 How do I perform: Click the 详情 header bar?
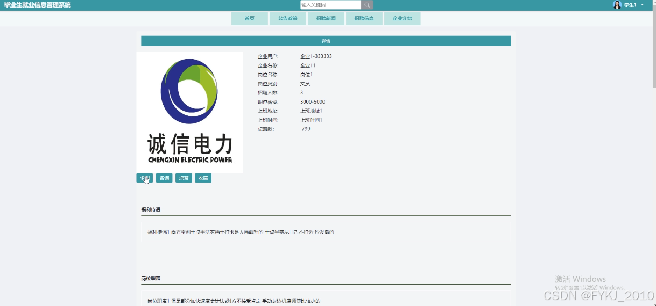point(326,41)
